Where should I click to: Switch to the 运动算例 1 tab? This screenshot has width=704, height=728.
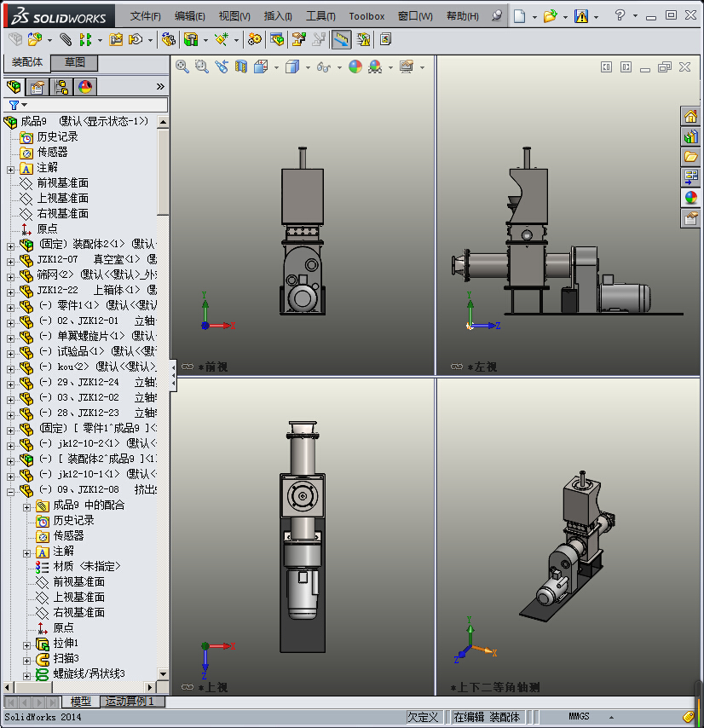[x=133, y=701]
